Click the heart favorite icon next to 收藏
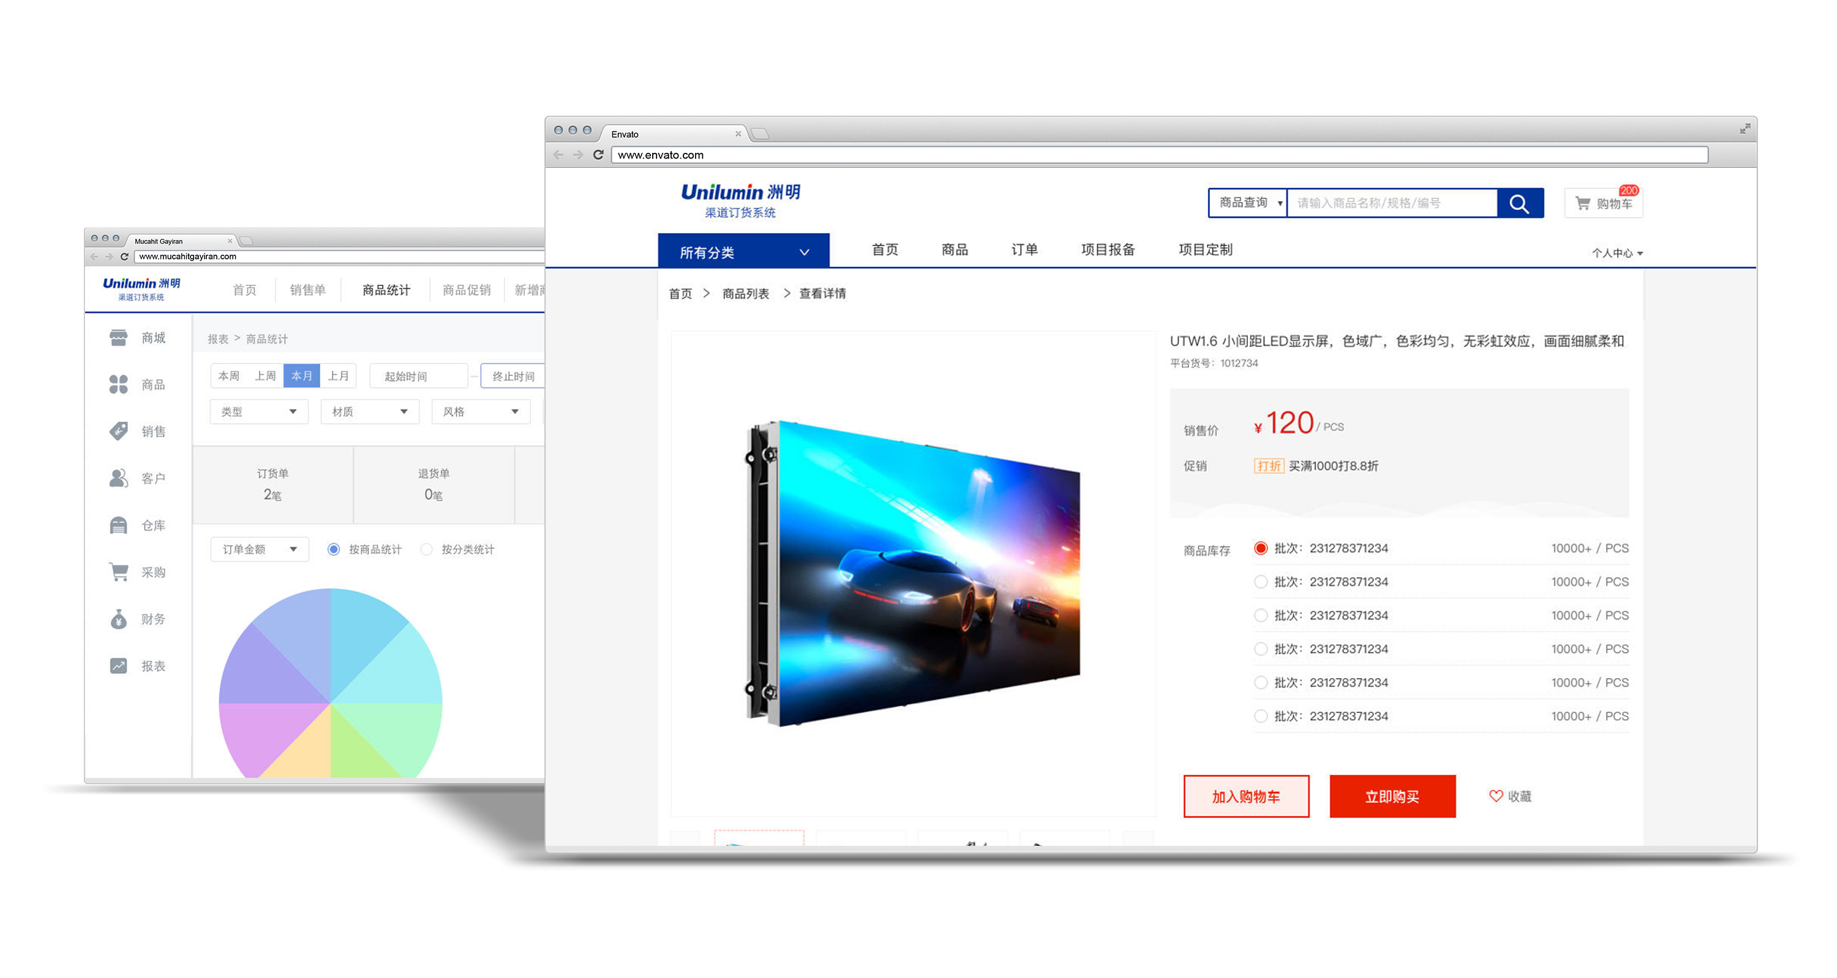Screen dimensions: 1837x978 [x=1495, y=796]
